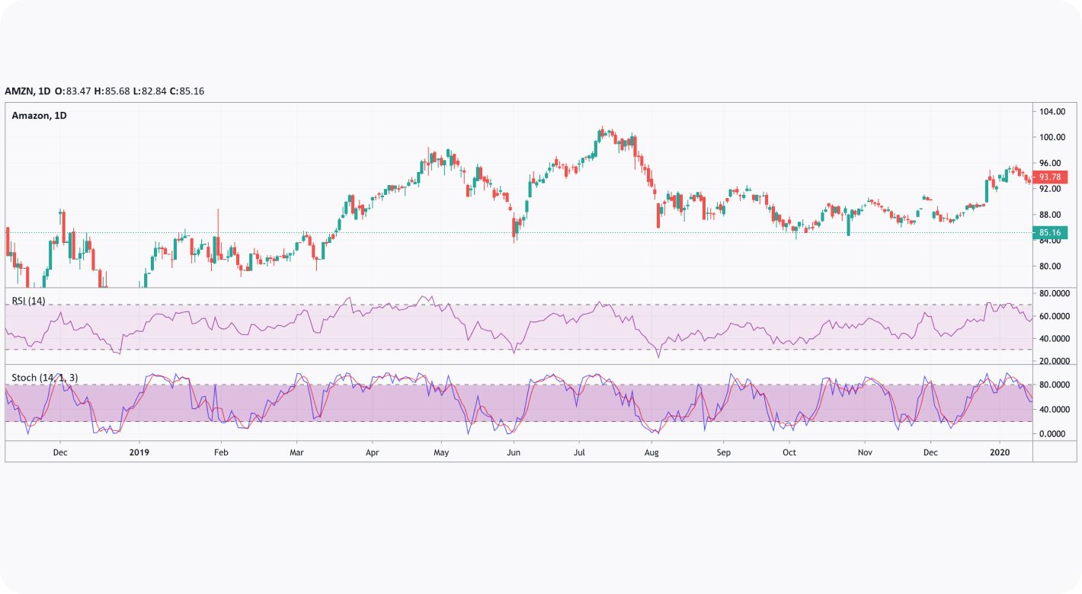
Task: Jump to Apr on the time axis
Action: click(372, 452)
